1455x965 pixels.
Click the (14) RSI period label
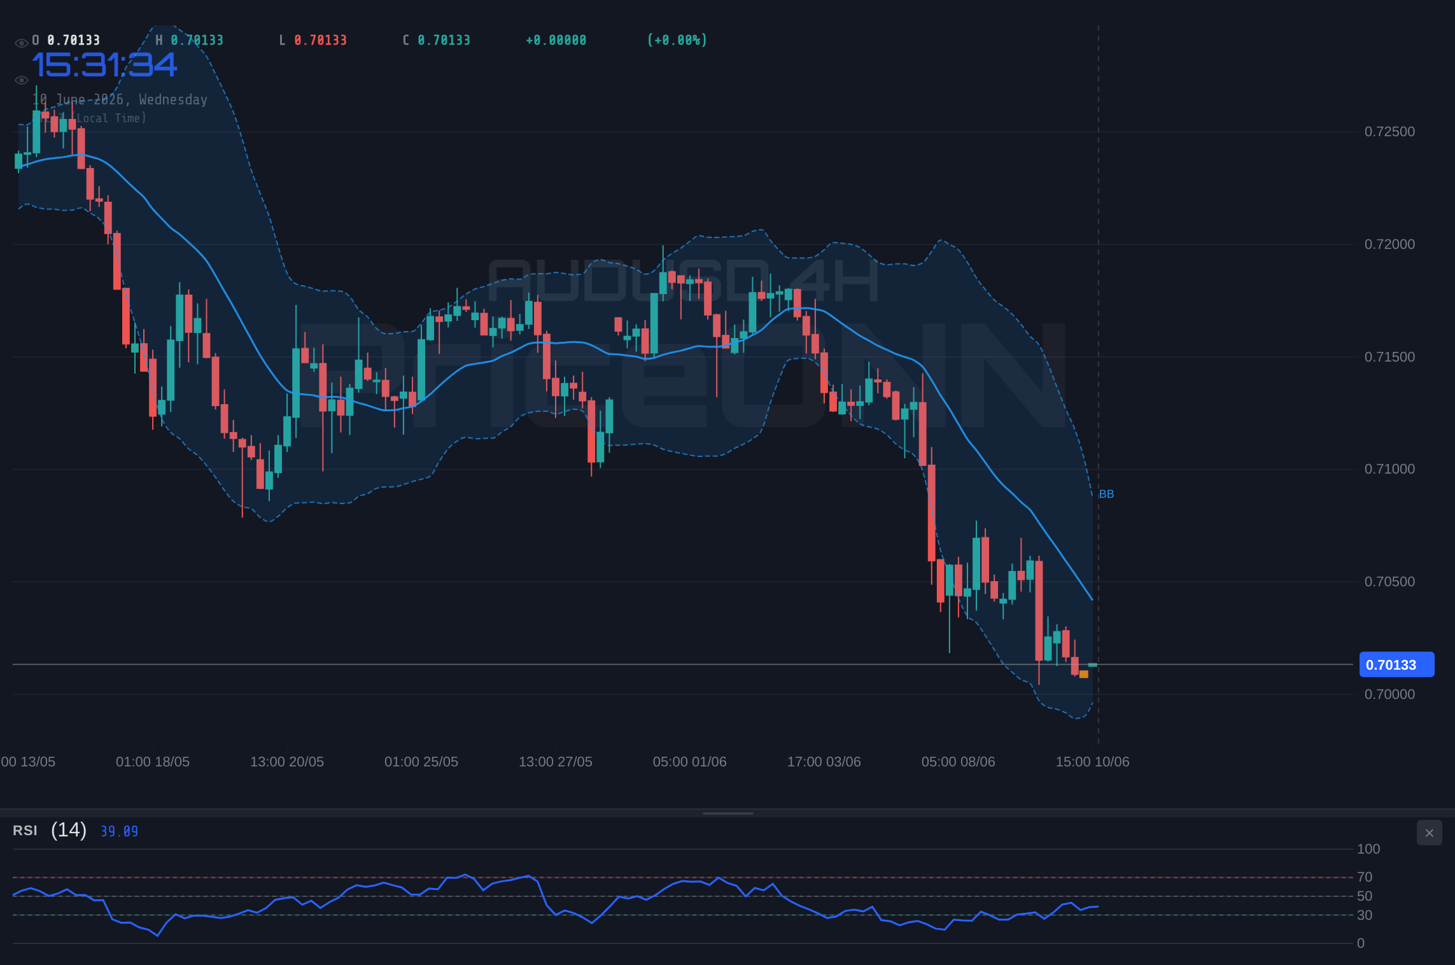(x=69, y=830)
